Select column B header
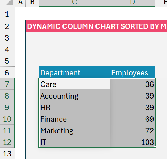Viewport: 167px width, 159px height. point(32,3)
